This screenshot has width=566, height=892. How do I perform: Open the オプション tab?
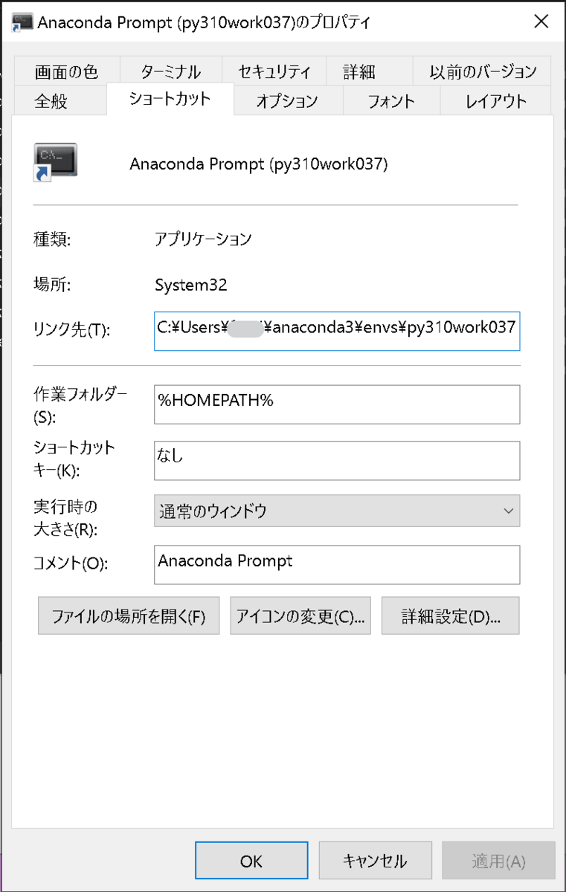[287, 101]
